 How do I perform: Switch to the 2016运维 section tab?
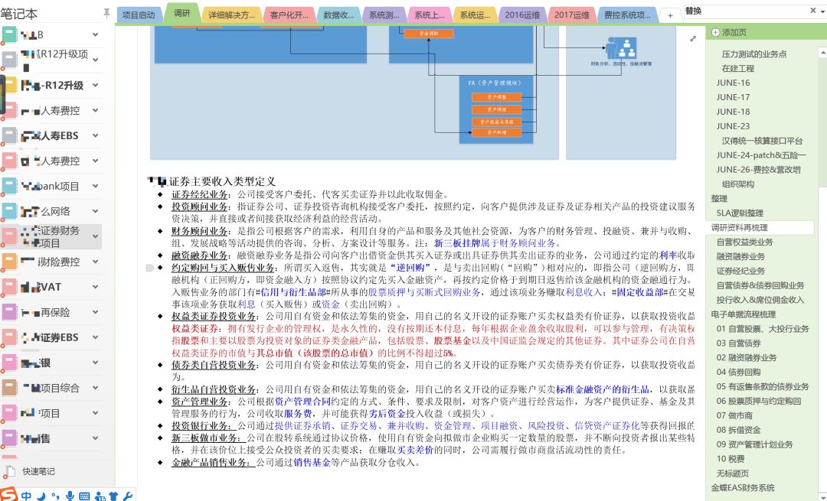[521, 15]
